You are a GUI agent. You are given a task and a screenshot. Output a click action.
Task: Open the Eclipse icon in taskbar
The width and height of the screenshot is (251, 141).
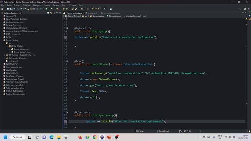[x=102, y=137]
